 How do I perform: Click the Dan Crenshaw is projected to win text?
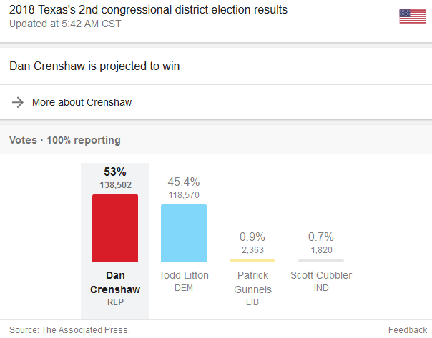pyautogui.click(x=94, y=66)
